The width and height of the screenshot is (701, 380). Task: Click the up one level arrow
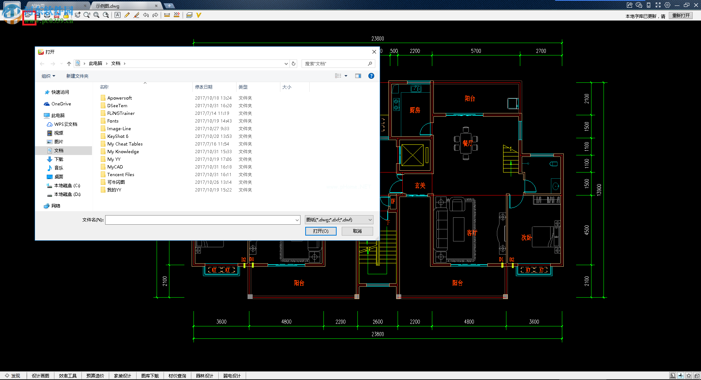tap(69, 63)
